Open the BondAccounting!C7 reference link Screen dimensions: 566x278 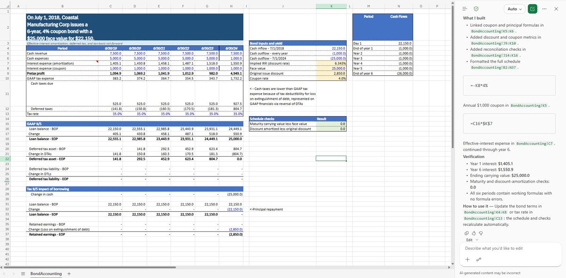(x=534, y=143)
